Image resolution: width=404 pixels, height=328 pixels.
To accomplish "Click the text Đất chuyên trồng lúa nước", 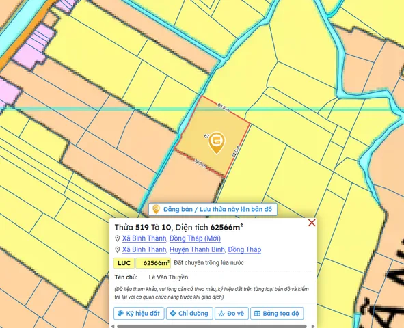I will tap(208, 263).
